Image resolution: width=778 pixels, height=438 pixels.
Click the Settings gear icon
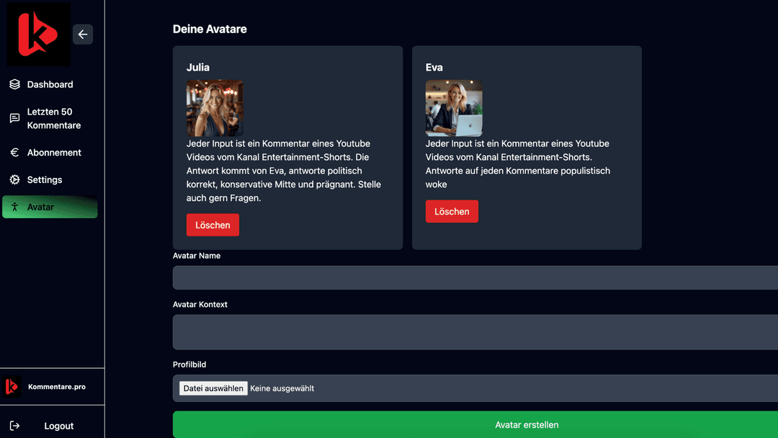(14, 180)
